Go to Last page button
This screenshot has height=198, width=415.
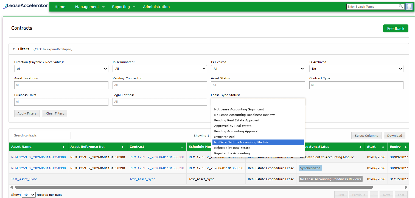coord(401,195)
